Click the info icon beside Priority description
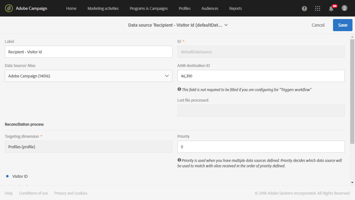 (179, 160)
